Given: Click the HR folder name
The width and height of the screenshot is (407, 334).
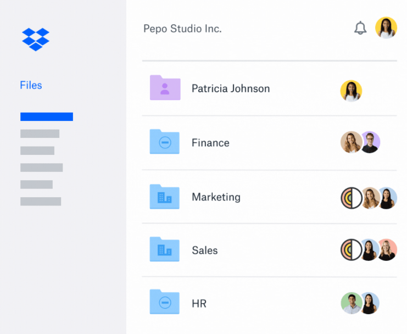Looking at the screenshot, I should [199, 303].
